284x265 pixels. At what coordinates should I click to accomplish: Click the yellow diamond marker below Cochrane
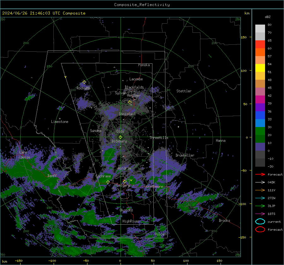pyautogui.click(x=108, y=182)
